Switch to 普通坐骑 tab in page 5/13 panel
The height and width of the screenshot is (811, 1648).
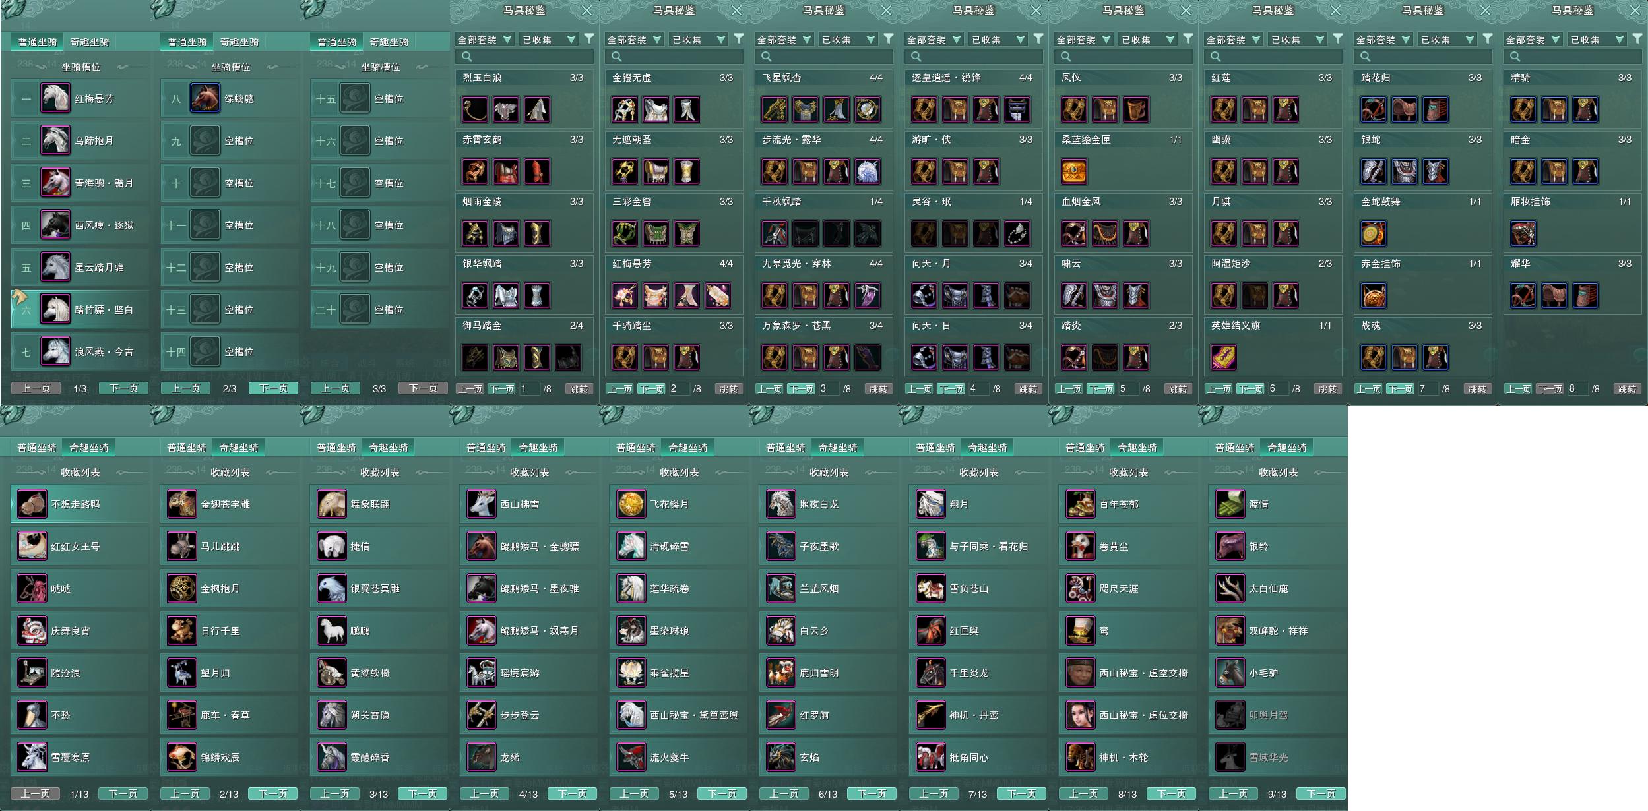[636, 447]
